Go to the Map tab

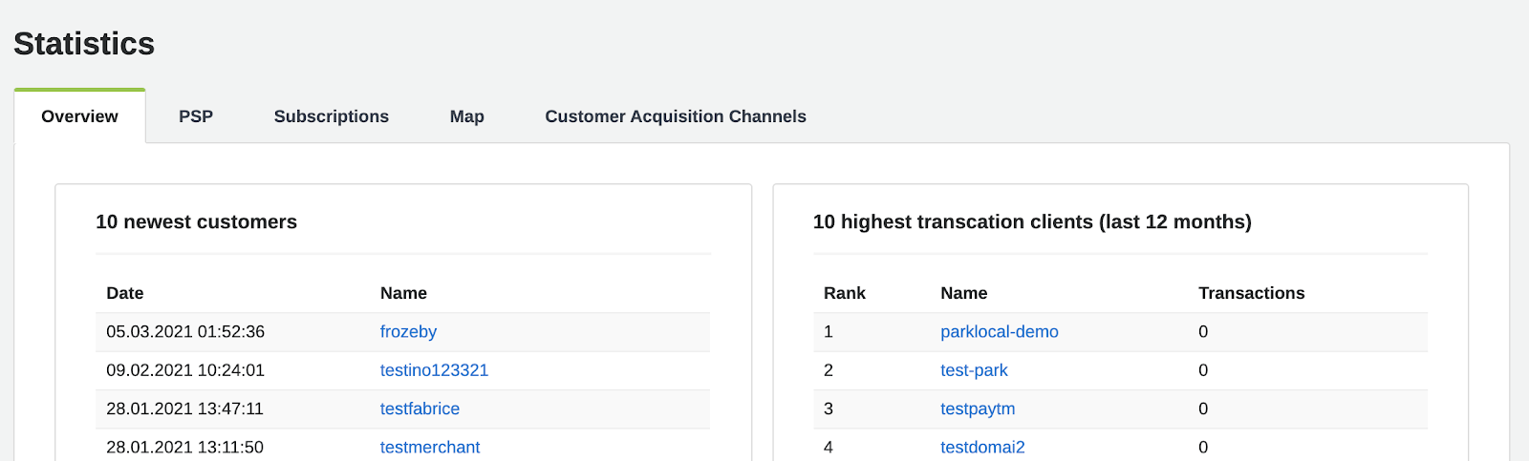pos(466,116)
